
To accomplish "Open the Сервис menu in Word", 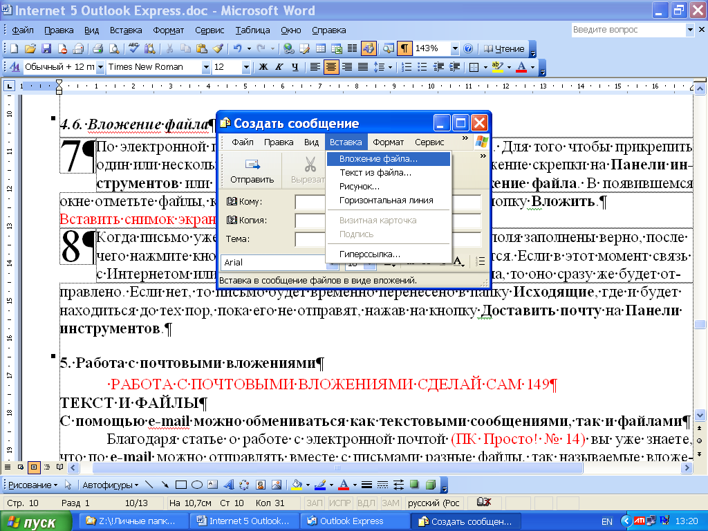I will click(x=209, y=30).
